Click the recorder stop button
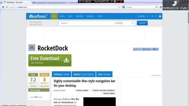This screenshot has height=106, width=189. (x=121, y=1)
